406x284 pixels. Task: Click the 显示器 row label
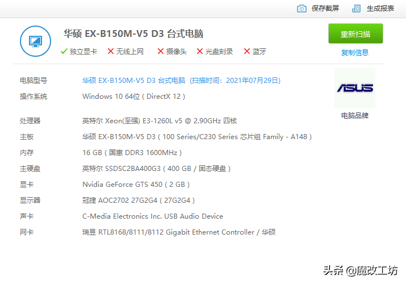tap(30, 201)
